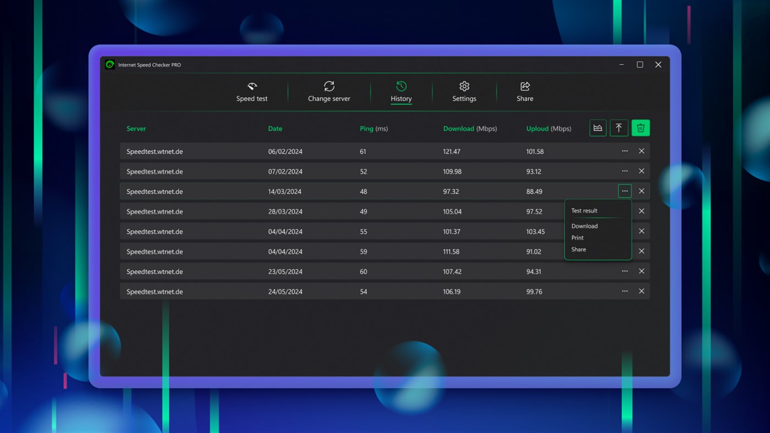Clear all history with green trash button
Viewport: 770px width, 433px height.
(641, 128)
